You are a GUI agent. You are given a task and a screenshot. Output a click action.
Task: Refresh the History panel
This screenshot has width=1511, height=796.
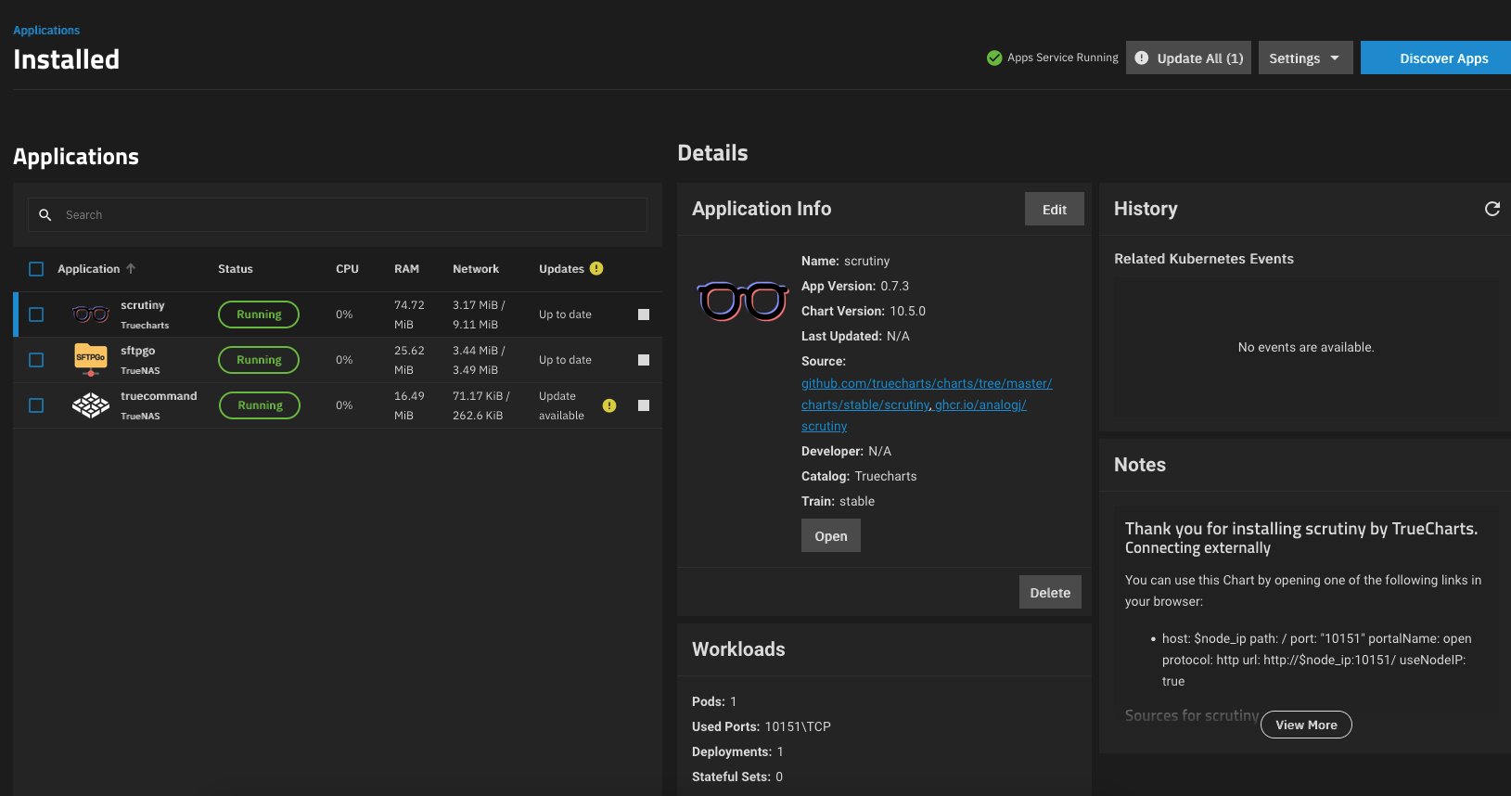click(x=1492, y=209)
